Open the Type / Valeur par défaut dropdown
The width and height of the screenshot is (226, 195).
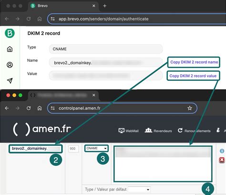(139, 189)
